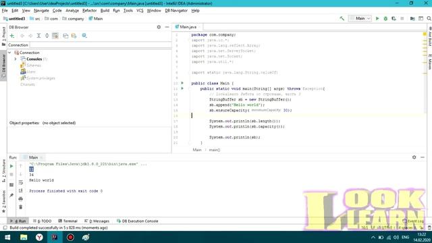Expand the Consoles tree node
Viewport: 432px width, 243px height.
[16, 59]
